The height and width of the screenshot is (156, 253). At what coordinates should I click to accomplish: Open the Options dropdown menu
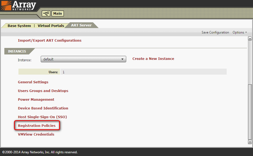(240, 32)
